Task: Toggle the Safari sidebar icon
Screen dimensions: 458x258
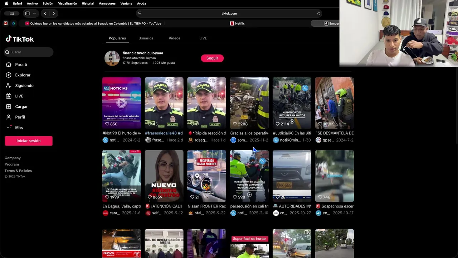Action: click(28, 13)
